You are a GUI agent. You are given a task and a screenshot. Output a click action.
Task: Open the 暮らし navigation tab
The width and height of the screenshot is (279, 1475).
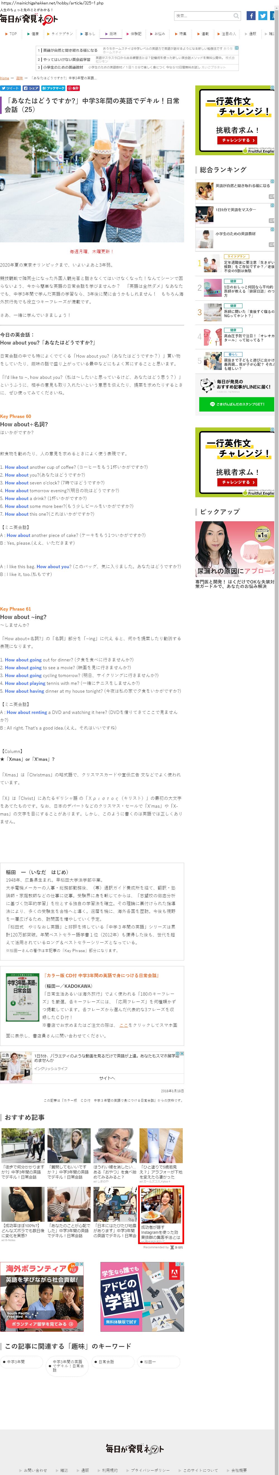point(88,34)
